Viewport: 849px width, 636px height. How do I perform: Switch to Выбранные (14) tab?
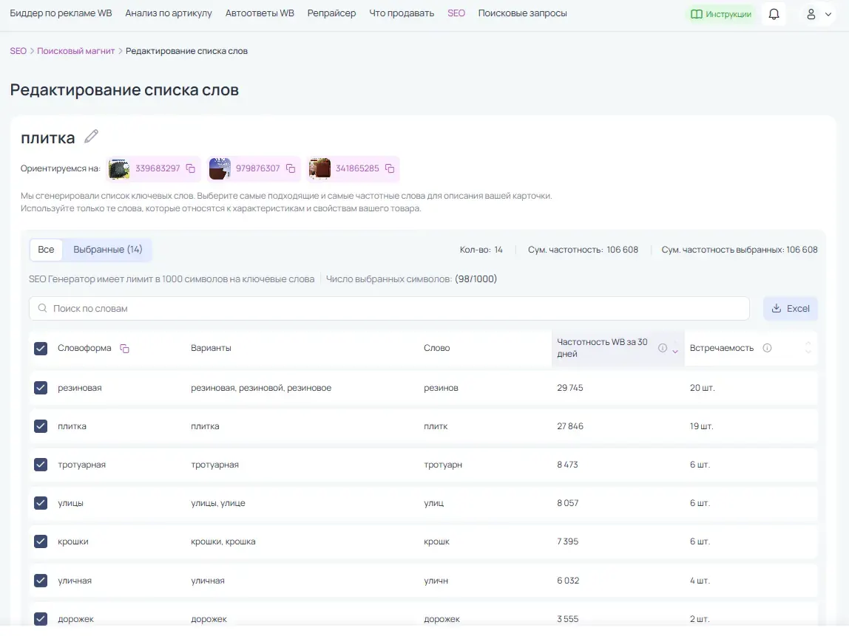pos(108,250)
